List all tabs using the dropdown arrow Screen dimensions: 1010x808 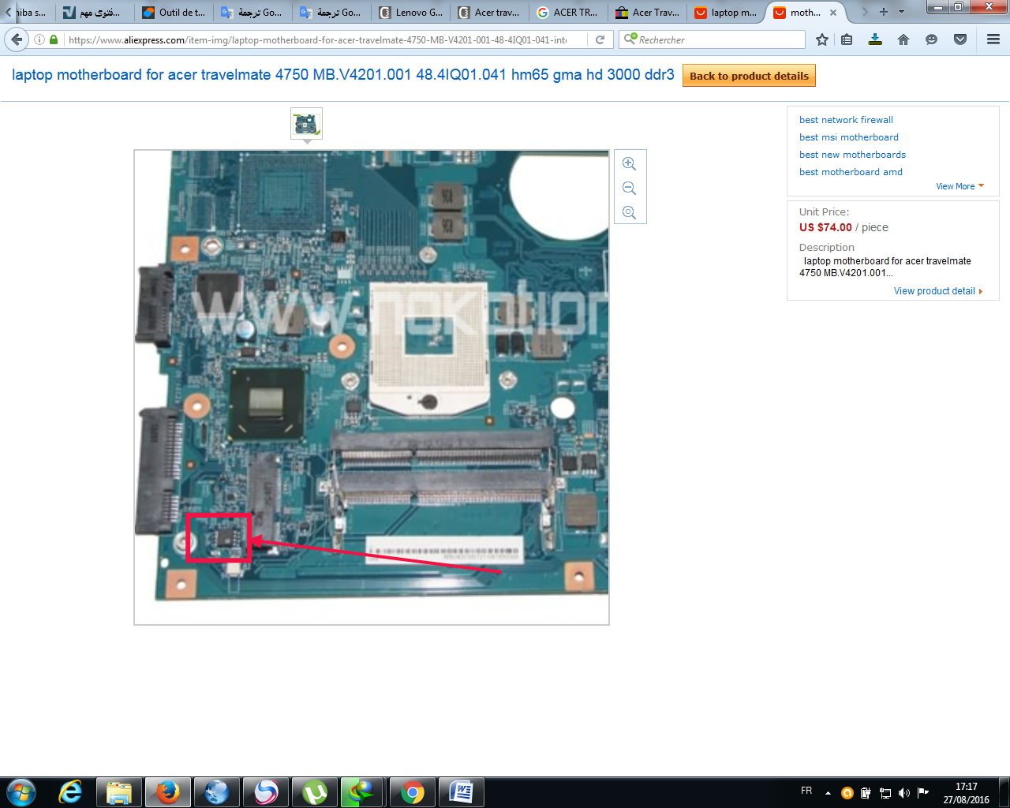[901, 12]
